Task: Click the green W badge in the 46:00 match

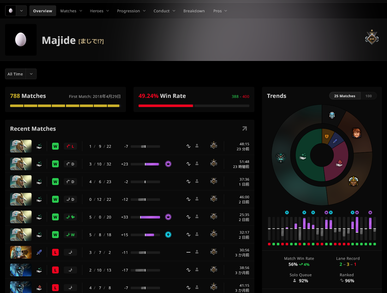Action: (55, 199)
